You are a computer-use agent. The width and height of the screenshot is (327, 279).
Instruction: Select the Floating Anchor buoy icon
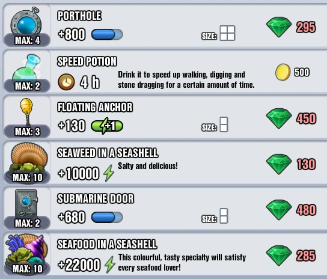tap(26, 112)
